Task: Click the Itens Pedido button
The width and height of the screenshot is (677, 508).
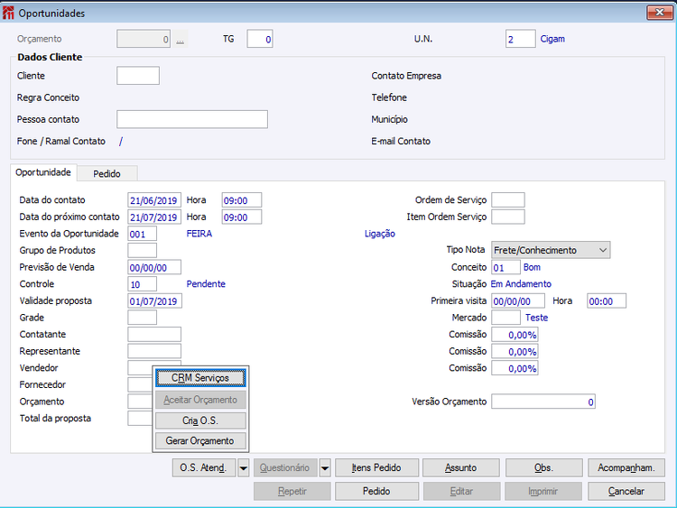Action: (x=376, y=468)
